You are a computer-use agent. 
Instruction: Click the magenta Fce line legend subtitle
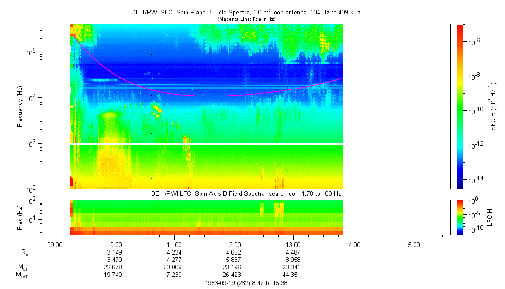click(245, 19)
